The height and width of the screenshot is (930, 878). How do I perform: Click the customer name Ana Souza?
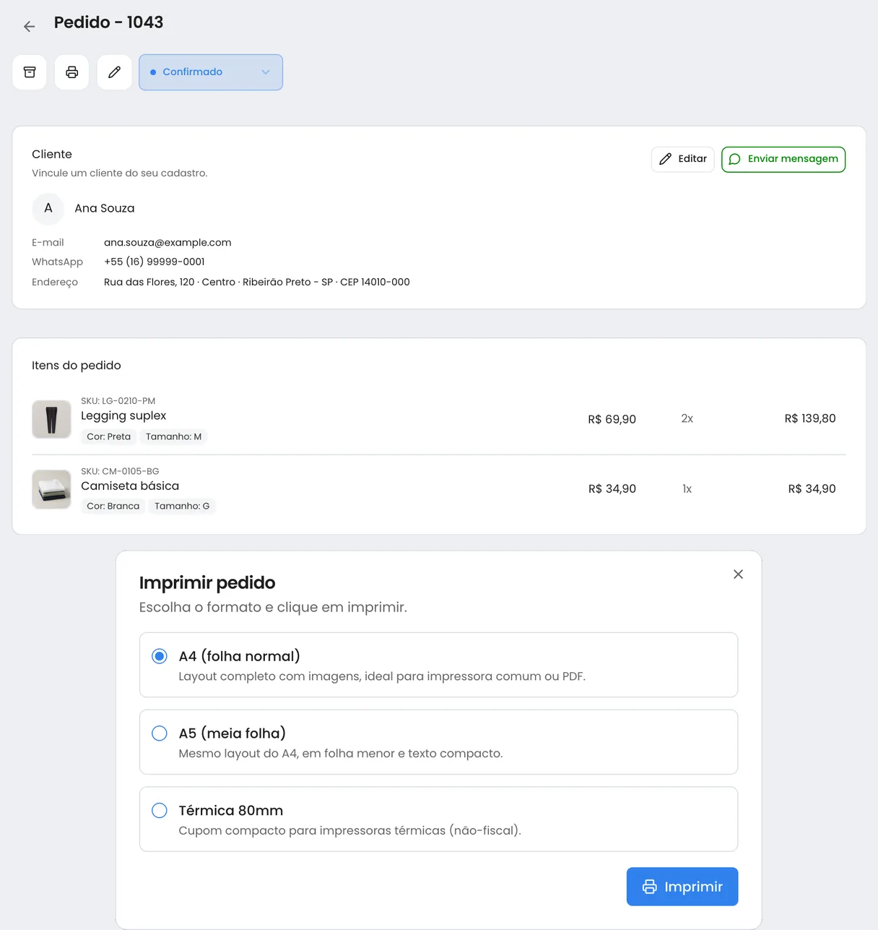[105, 208]
